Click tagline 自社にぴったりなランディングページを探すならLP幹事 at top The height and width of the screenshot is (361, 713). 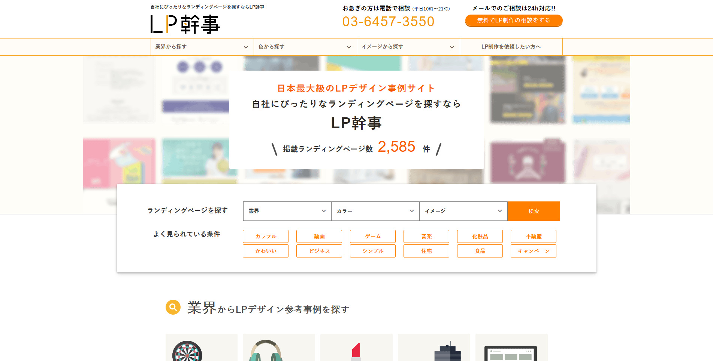click(x=207, y=7)
